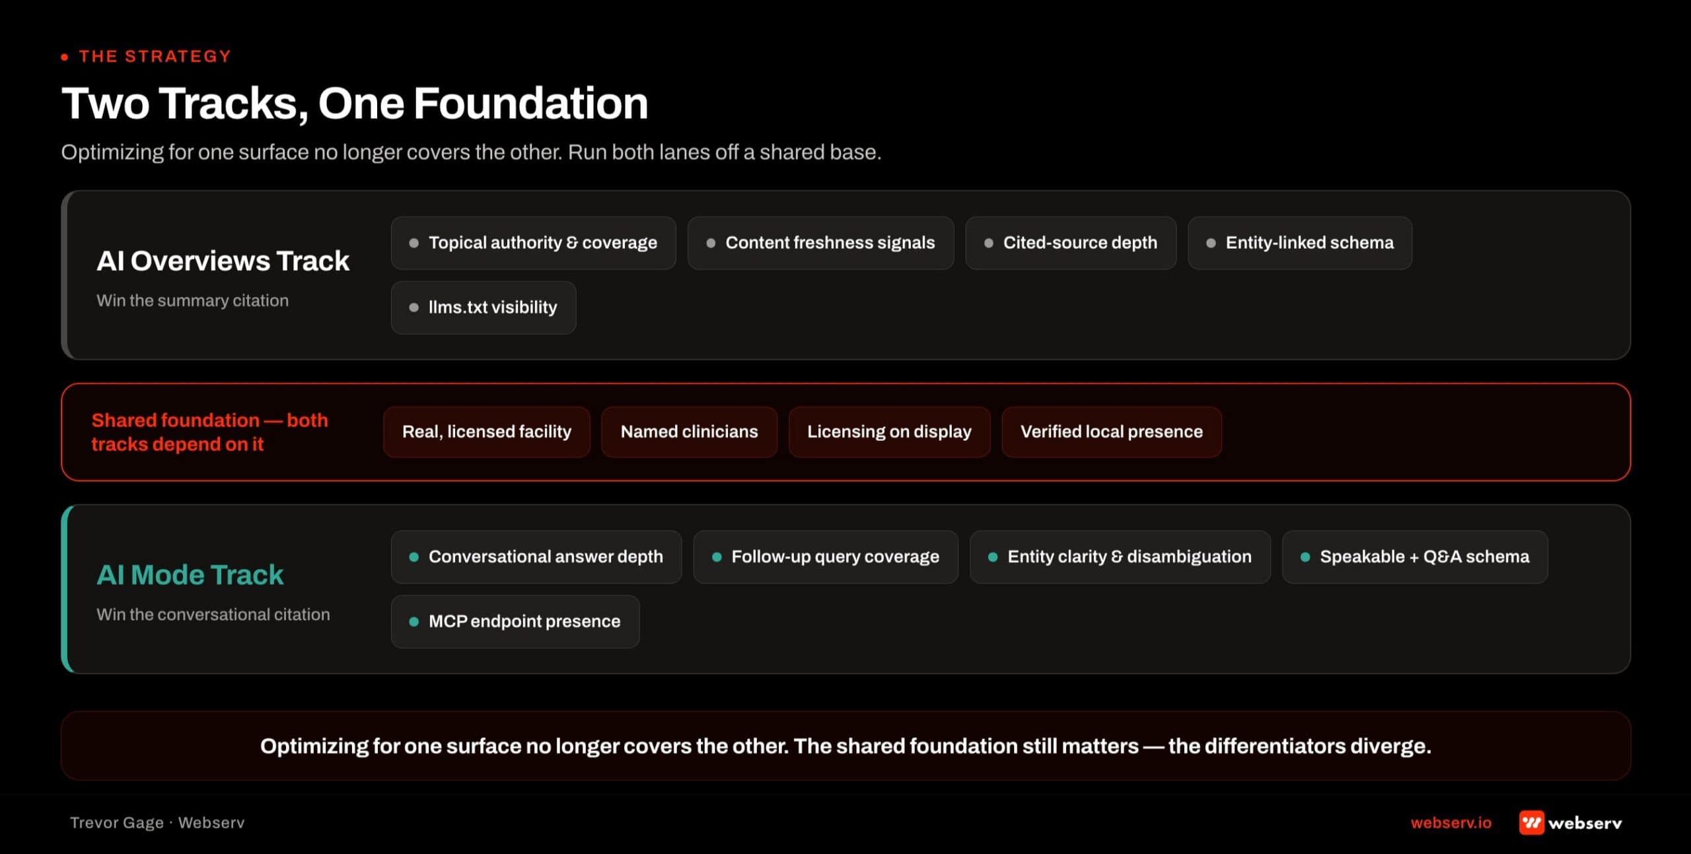Viewport: 1691px width, 854px height.
Task: Click the red dot beside THE STRATEGY
Action: [65, 57]
